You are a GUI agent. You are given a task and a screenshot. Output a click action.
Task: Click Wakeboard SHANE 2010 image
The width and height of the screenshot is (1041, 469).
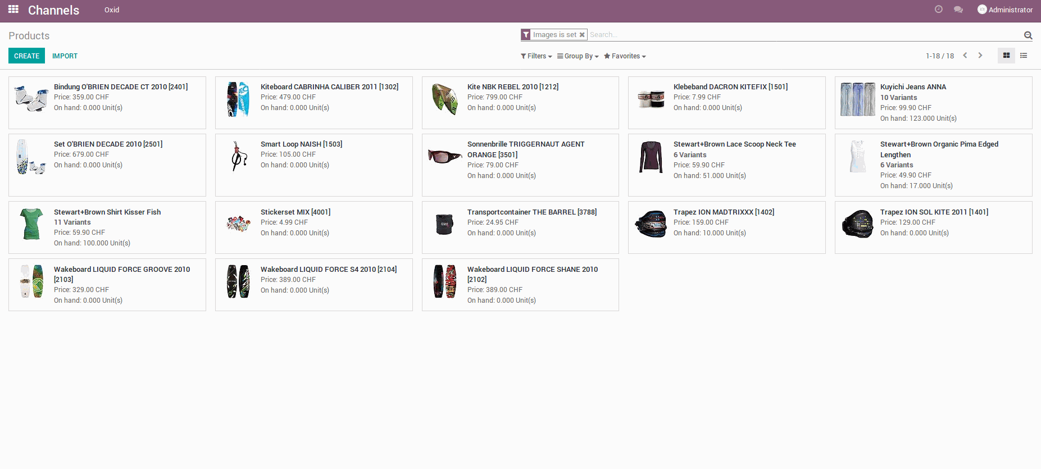coord(445,281)
